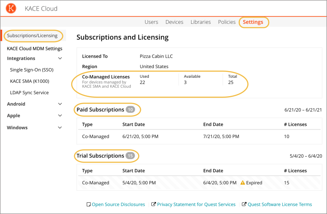The height and width of the screenshot is (214, 327).
Task: Expand the Apple section chevron
Action: click(x=60, y=116)
